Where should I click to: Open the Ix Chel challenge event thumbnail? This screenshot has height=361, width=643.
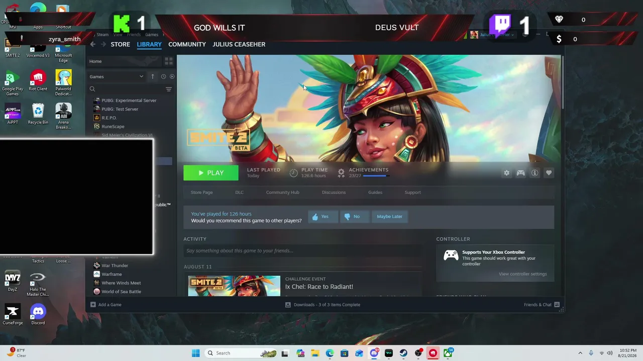tap(234, 286)
